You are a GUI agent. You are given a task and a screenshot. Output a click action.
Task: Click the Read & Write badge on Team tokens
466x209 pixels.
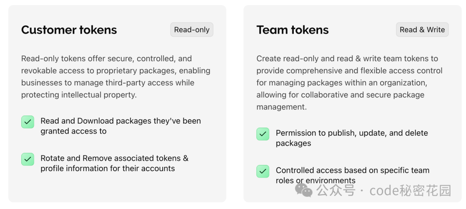pyautogui.click(x=422, y=30)
